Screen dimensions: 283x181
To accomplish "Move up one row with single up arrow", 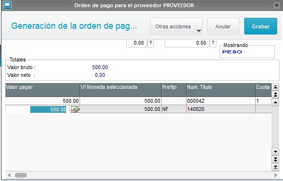I will coord(275,102).
